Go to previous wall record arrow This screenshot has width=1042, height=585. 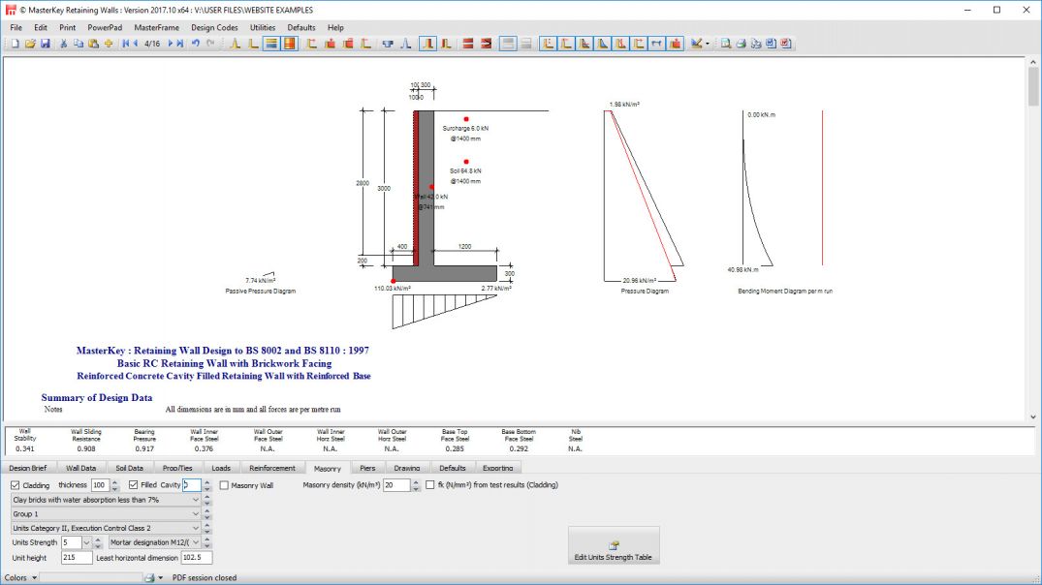(136, 44)
